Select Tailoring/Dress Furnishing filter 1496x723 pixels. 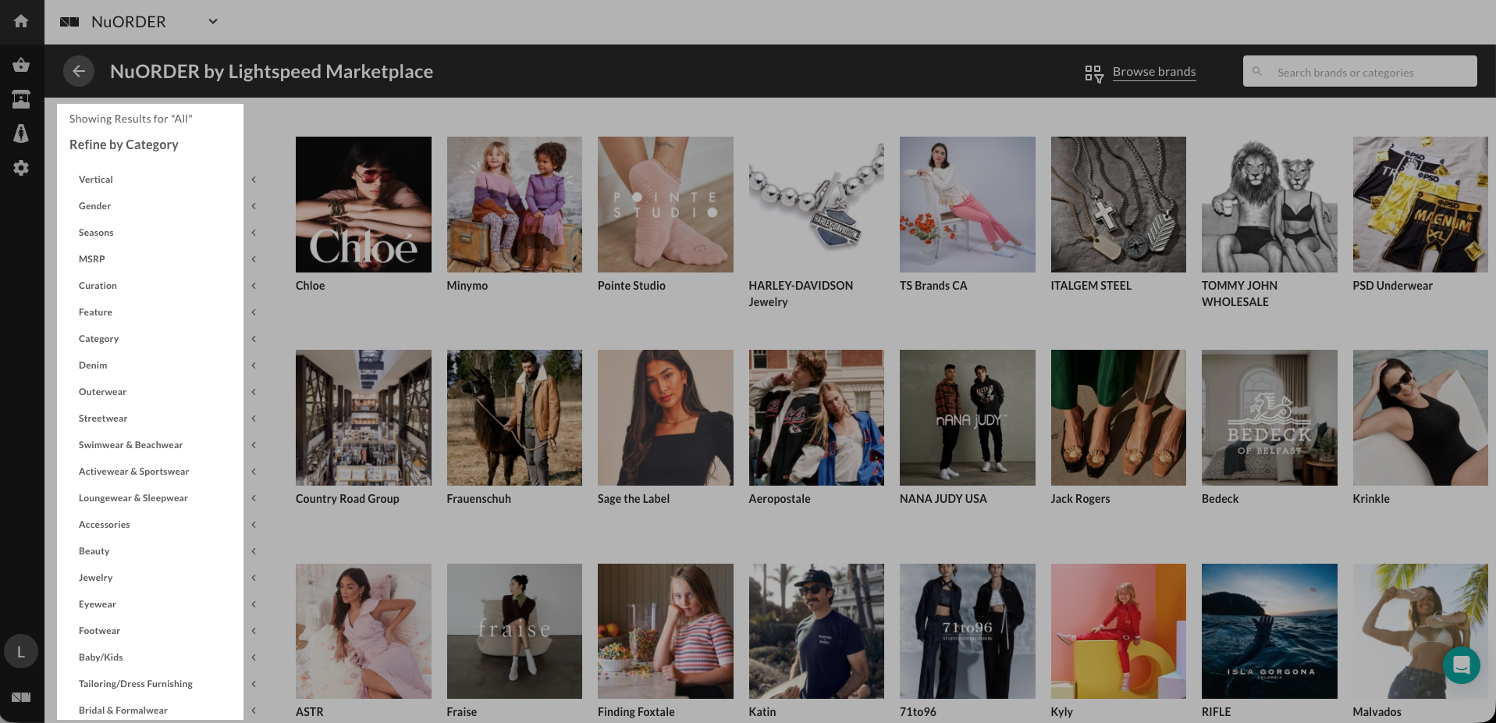click(135, 684)
